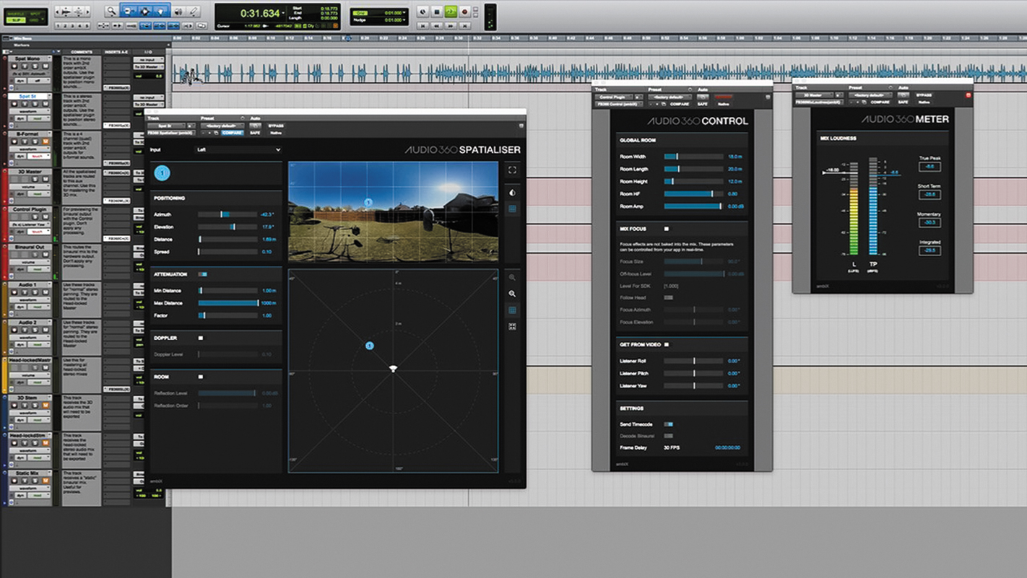This screenshot has width=1027, height=578.
Task: Recall zoom preset 1
Action: [58, 25]
